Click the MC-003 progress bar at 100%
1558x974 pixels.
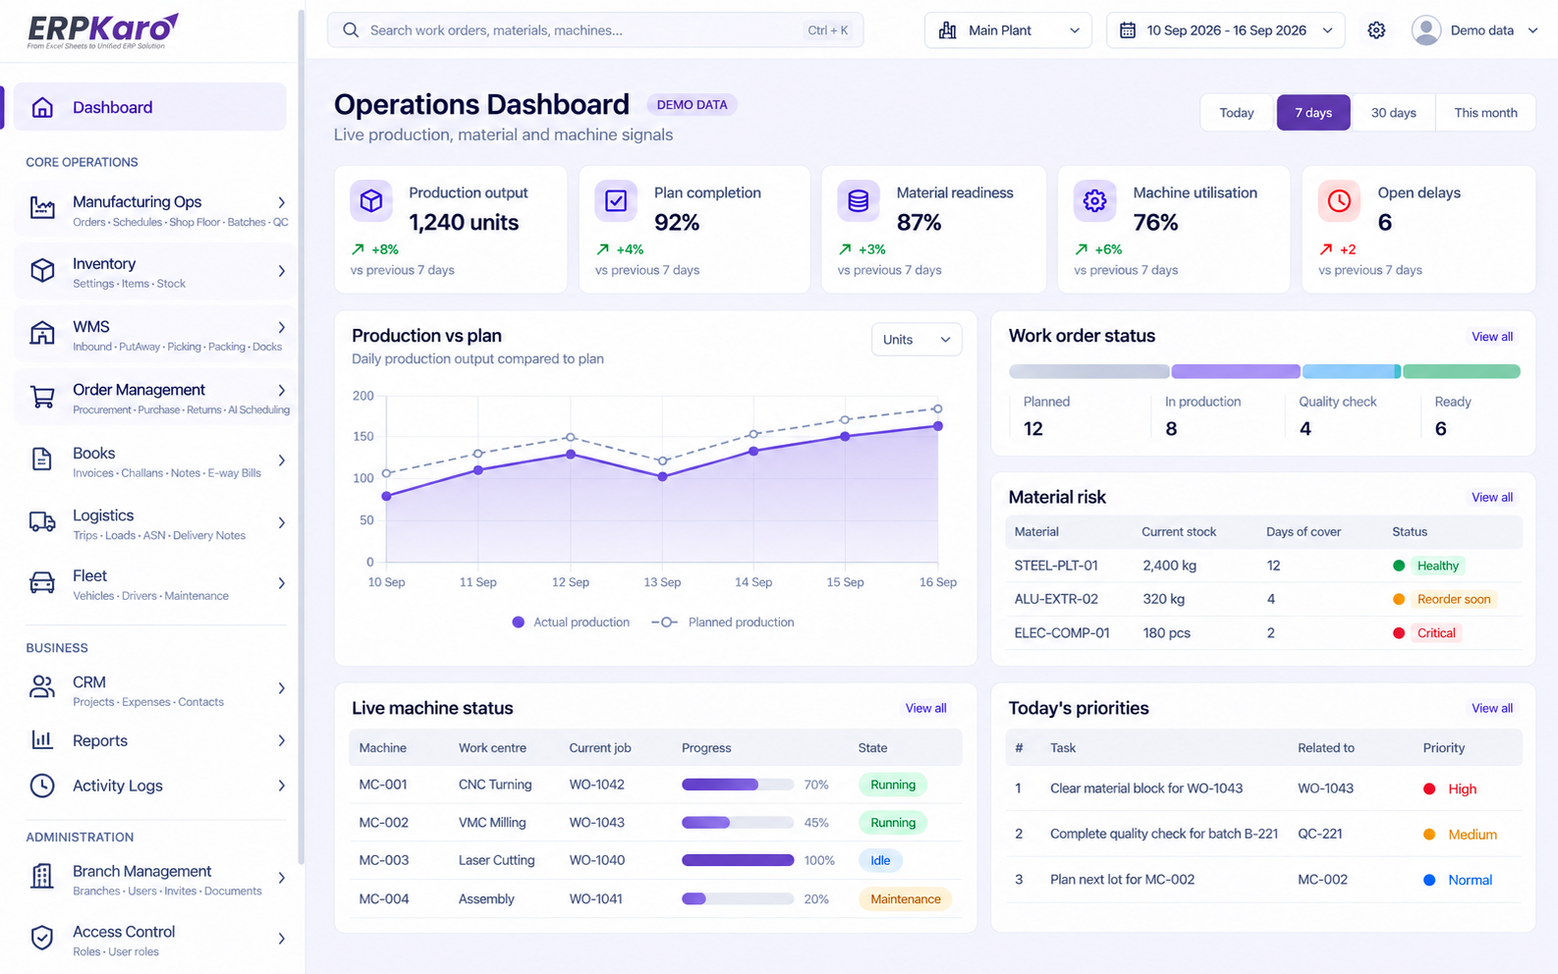[738, 860]
